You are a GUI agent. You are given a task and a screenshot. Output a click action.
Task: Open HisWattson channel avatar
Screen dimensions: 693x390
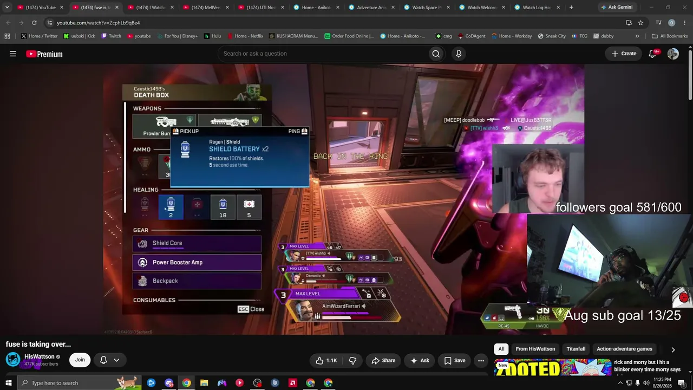pos(13,360)
